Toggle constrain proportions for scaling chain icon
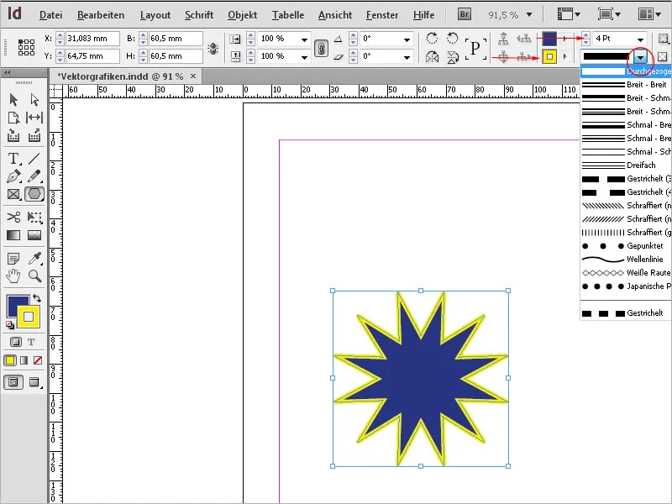Image resolution: width=672 pixels, height=504 pixels. click(x=321, y=48)
